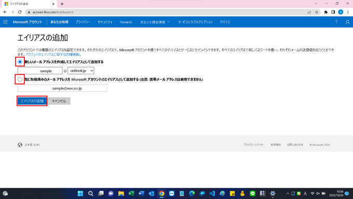Open the Teams Chat taskbar icon
353x199 pixels.
pos(111,193)
